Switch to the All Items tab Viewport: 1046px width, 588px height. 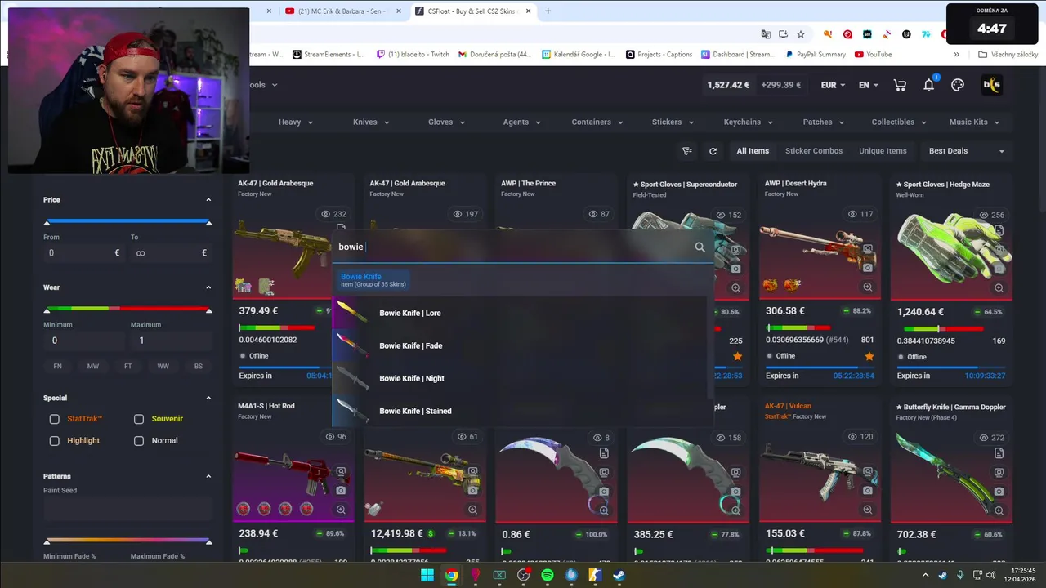(753, 151)
